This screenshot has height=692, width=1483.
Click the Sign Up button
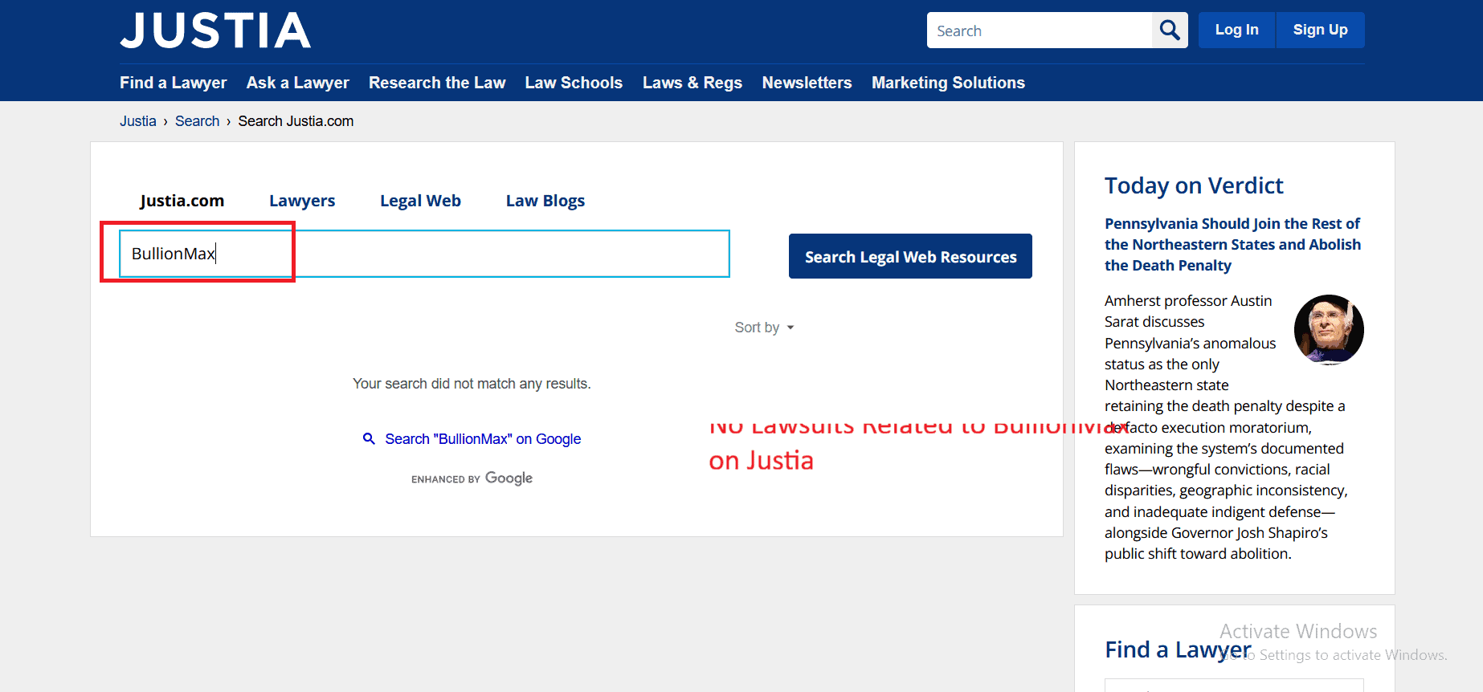(x=1320, y=30)
